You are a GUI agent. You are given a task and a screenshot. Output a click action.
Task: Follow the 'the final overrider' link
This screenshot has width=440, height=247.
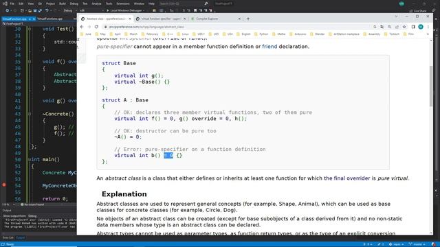pyautogui.click(x=346, y=178)
